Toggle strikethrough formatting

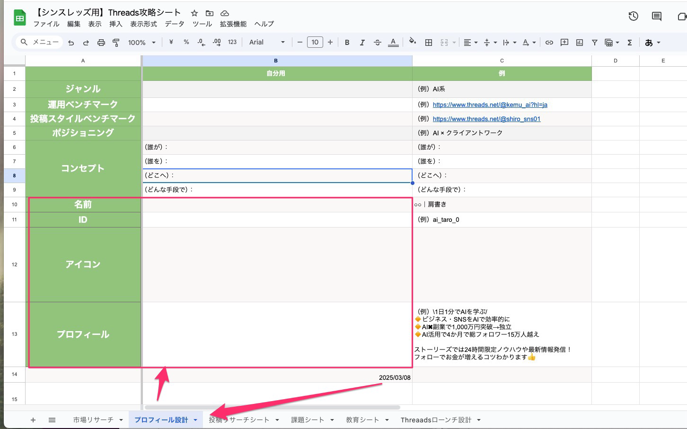(x=377, y=43)
